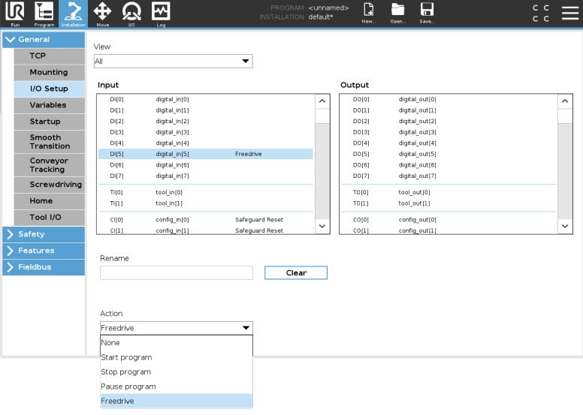
Task: Open the hamburger menu
Action: [x=570, y=13]
